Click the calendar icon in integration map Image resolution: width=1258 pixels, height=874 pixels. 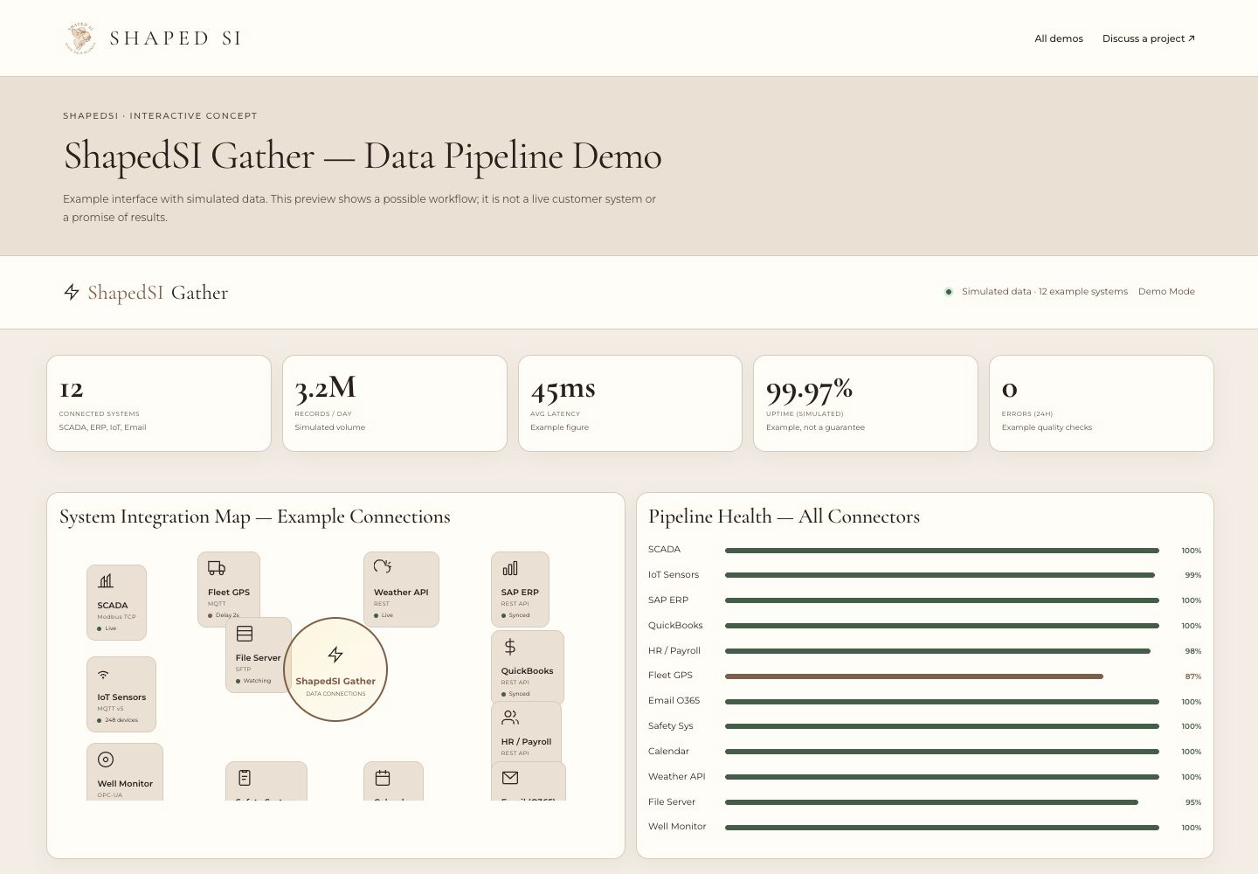click(383, 777)
